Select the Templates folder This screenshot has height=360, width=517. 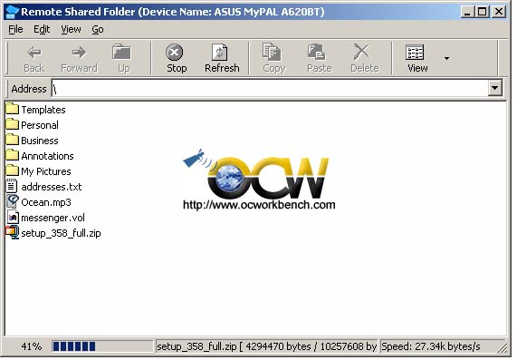[x=43, y=110]
